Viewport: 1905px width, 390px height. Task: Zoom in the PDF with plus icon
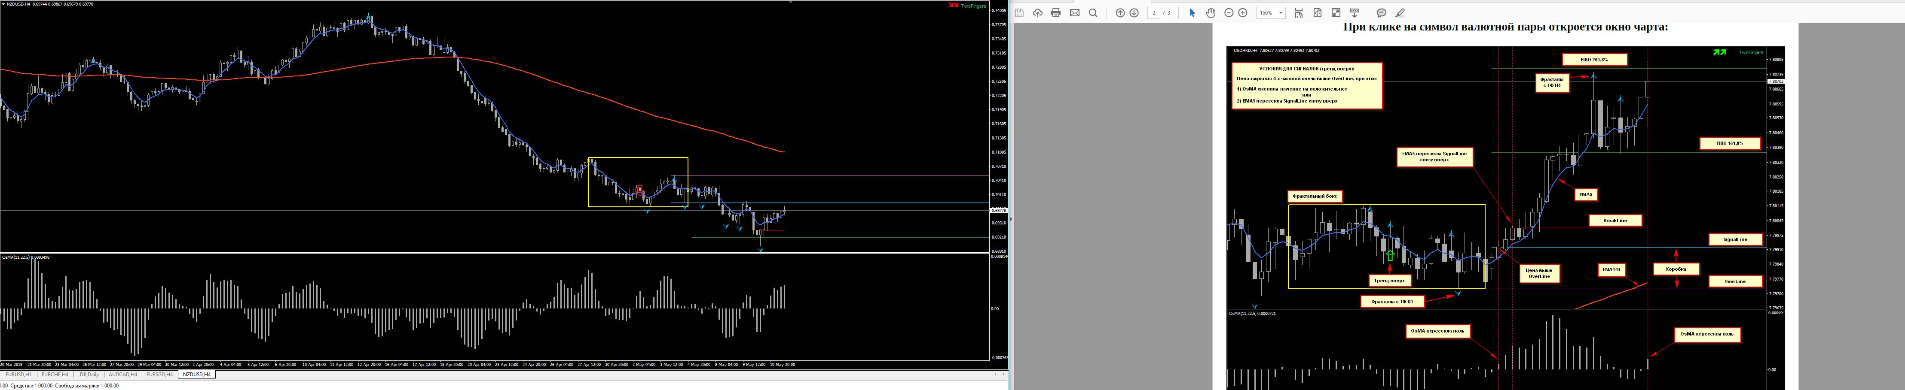pos(1243,12)
